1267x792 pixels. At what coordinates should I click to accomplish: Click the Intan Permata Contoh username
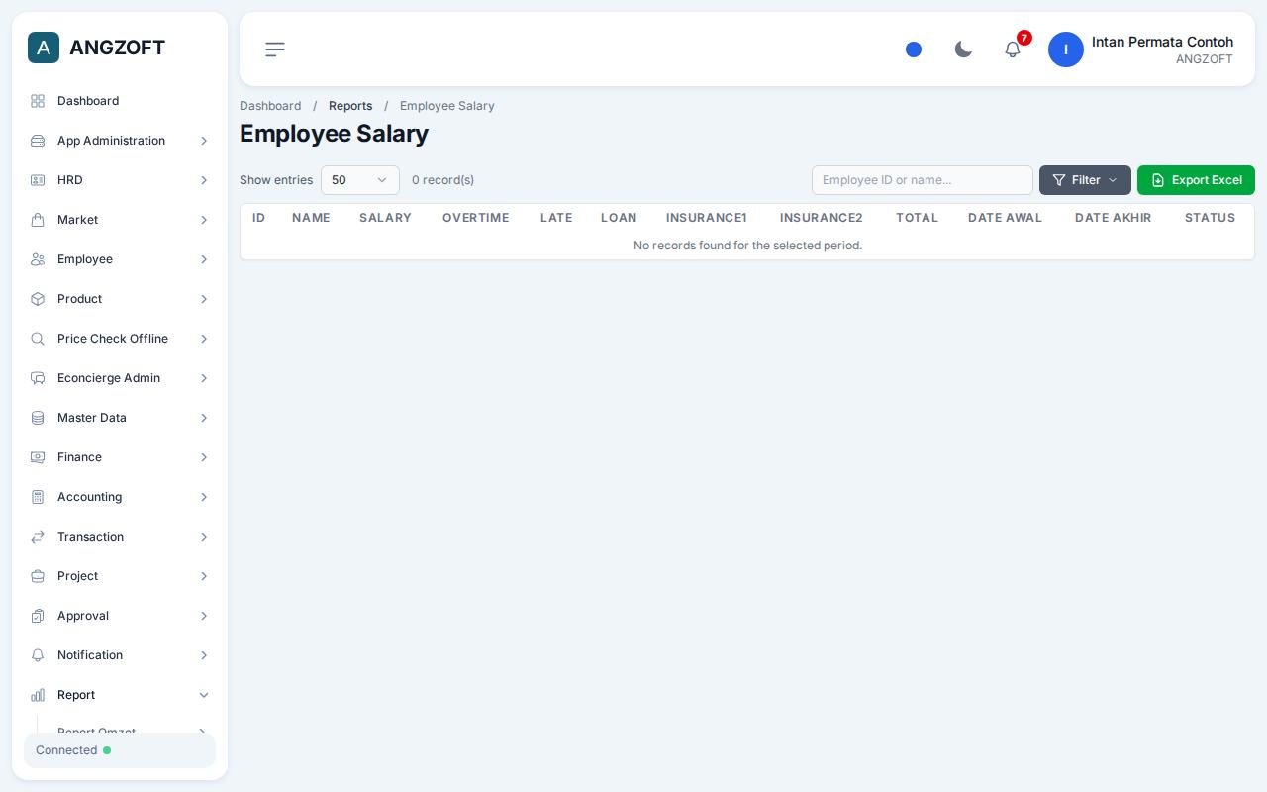pos(1162,42)
